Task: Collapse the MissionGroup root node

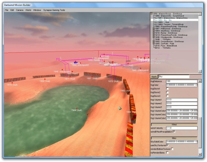Action: (x=152, y=14)
